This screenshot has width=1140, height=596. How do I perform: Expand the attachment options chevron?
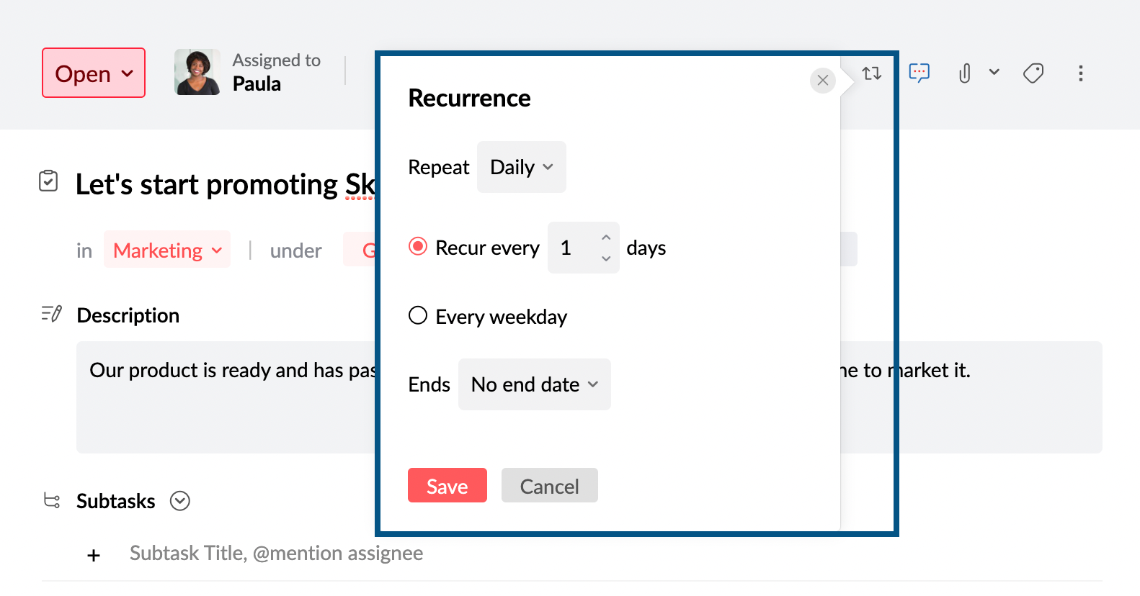994,72
